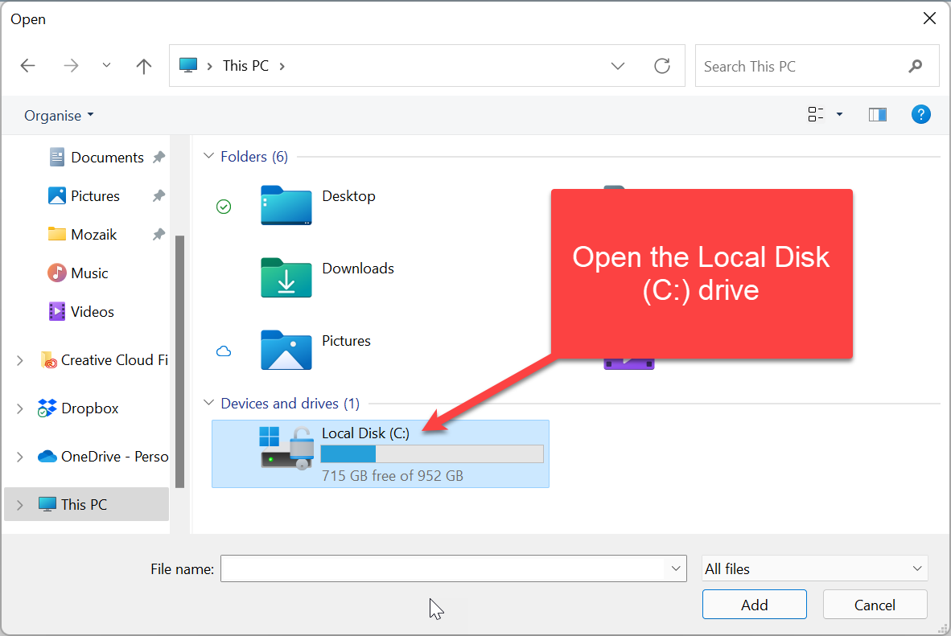Open the recent locations dropdown arrow

coord(106,66)
